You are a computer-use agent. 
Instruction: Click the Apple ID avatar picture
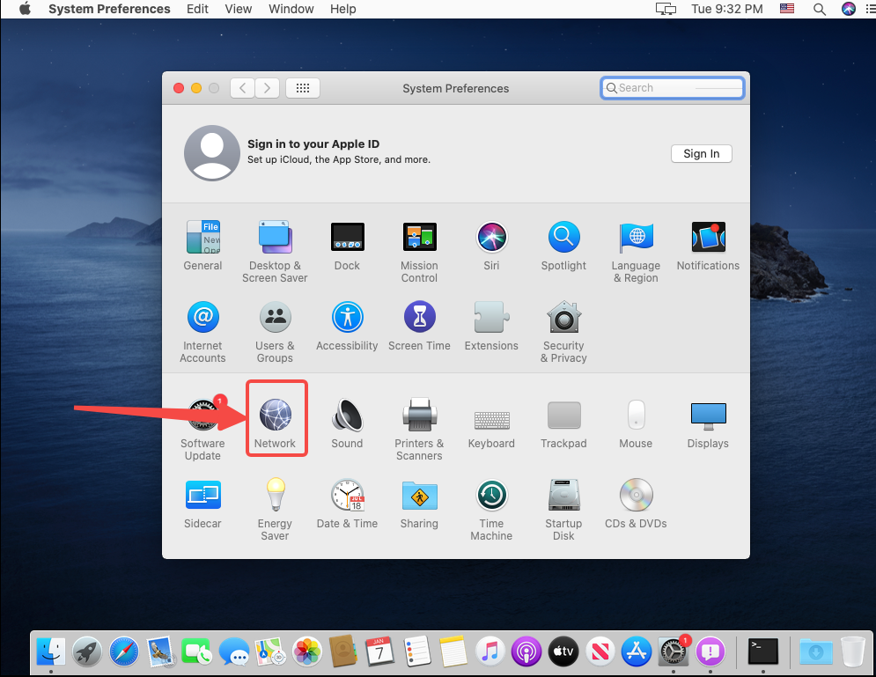[212, 153]
